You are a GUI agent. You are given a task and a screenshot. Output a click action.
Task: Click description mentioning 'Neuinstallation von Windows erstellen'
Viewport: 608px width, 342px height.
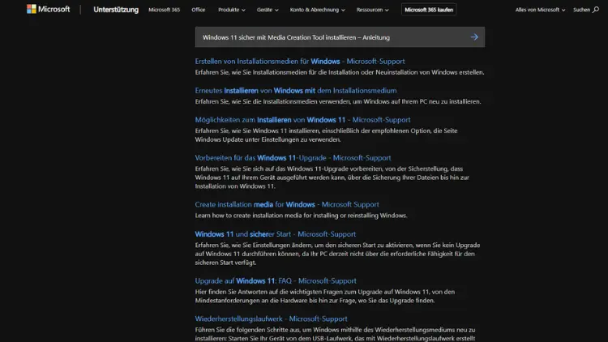pos(340,72)
